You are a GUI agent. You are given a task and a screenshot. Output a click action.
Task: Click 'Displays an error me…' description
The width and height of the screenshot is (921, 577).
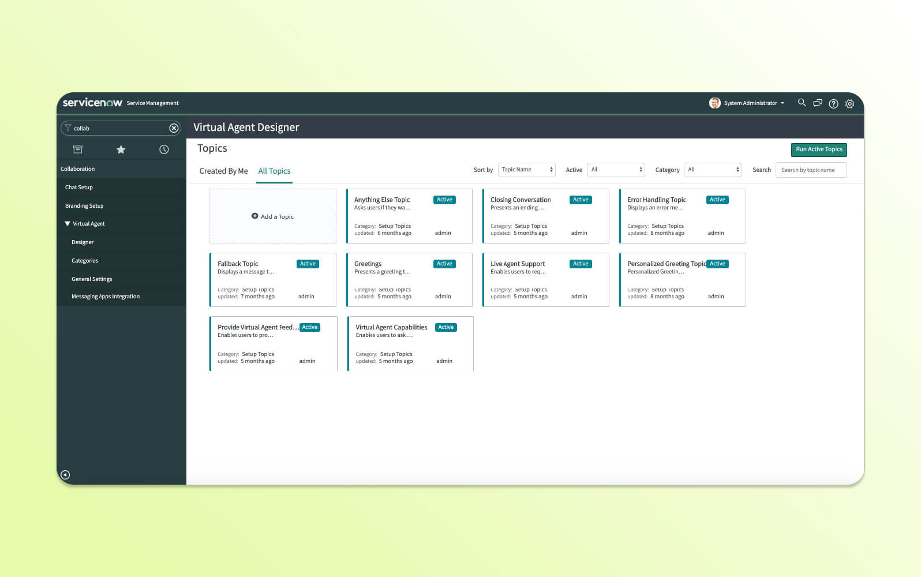click(655, 208)
